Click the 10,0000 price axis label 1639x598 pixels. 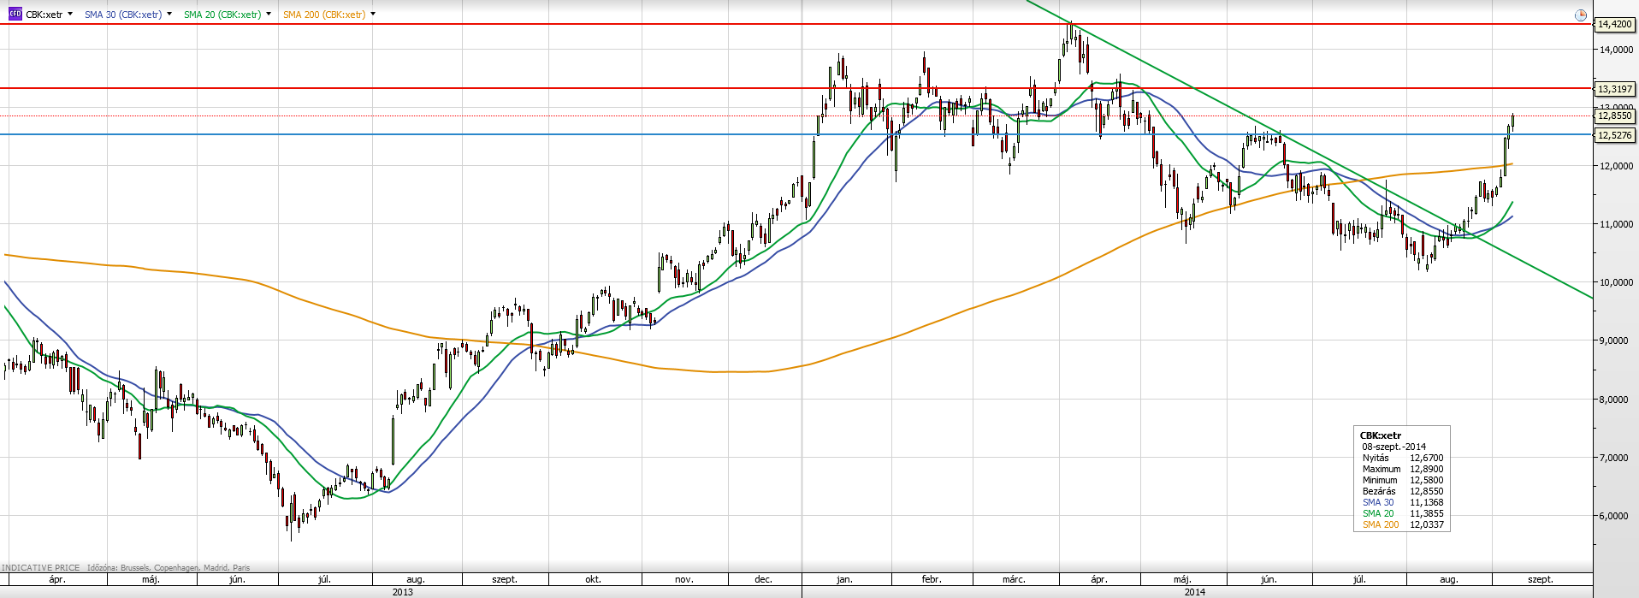click(x=1616, y=282)
